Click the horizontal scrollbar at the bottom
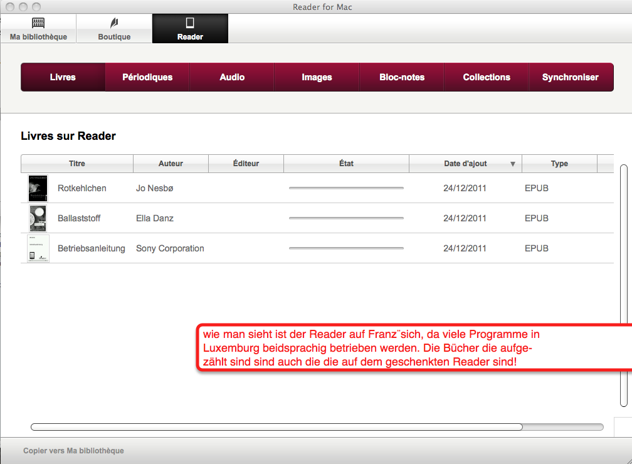This screenshot has width=632, height=464. point(276,427)
